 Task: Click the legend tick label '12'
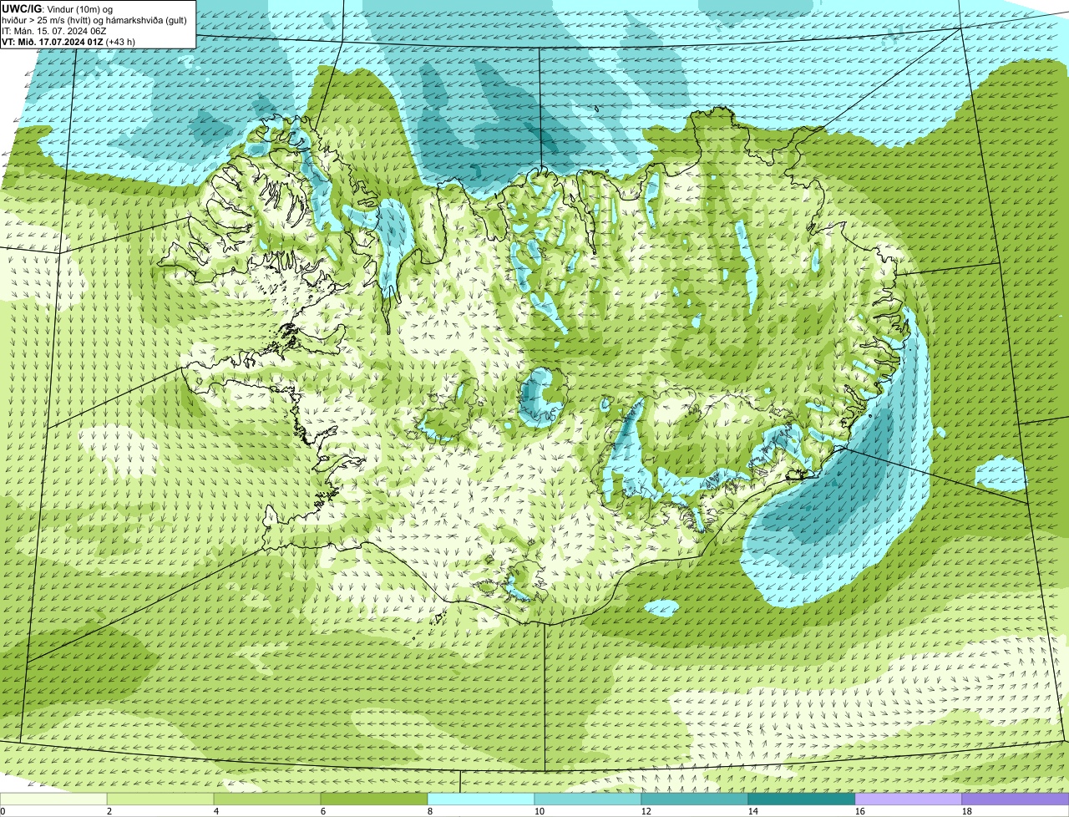pos(646,811)
